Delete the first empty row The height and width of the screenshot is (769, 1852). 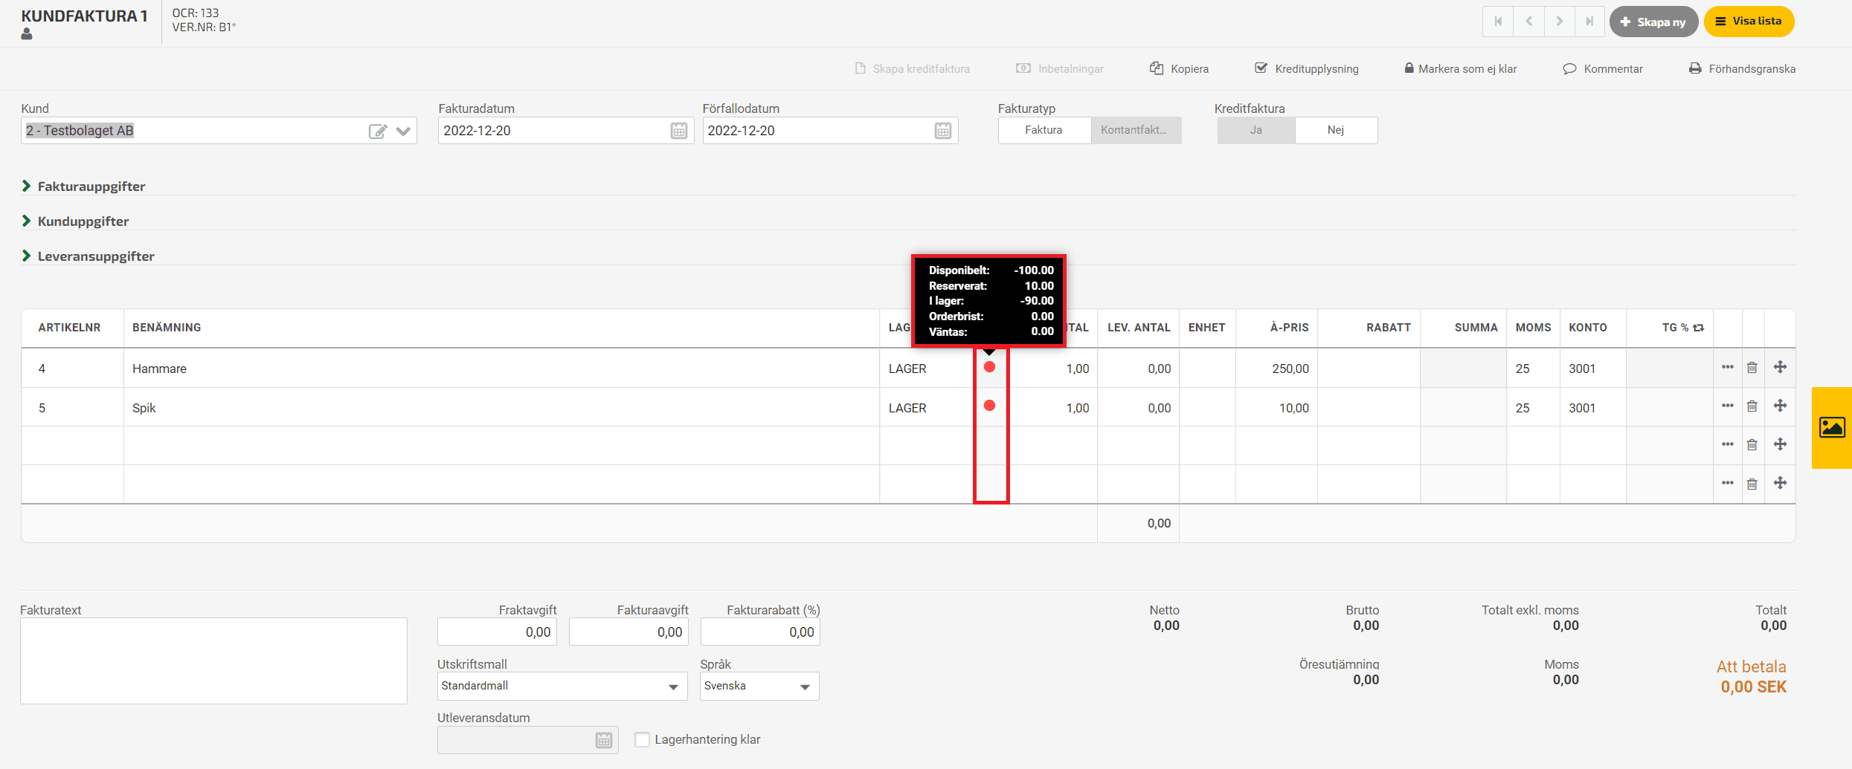[1752, 445]
